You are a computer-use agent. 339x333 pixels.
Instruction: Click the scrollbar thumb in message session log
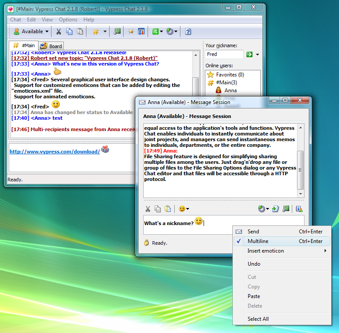pyautogui.click(x=300, y=170)
